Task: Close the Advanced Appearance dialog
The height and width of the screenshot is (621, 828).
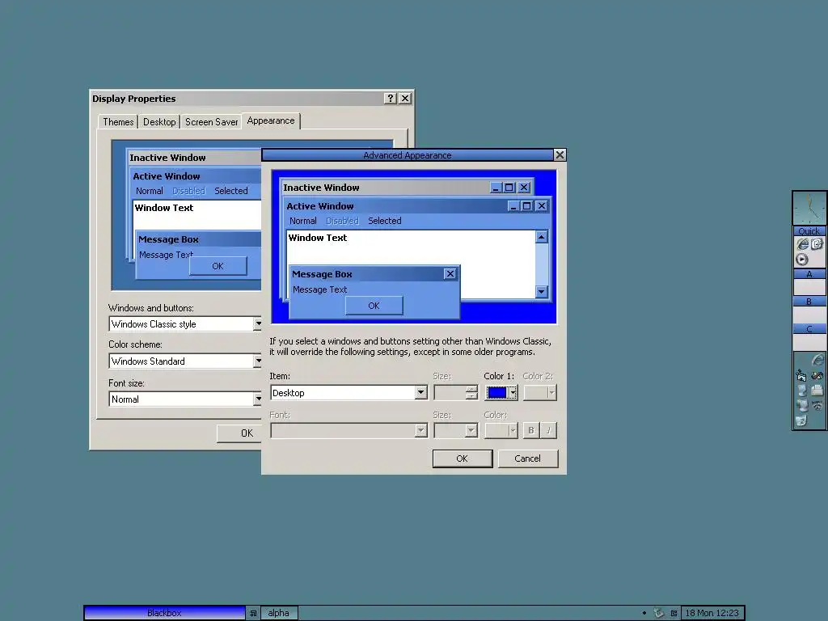Action: tap(560, 154)
